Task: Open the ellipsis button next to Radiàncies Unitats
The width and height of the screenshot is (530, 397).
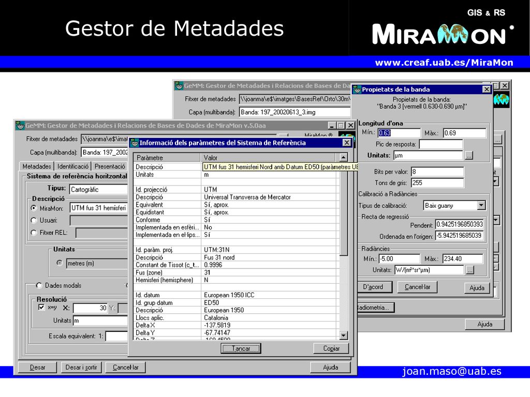Action: (x=470, y=270)
